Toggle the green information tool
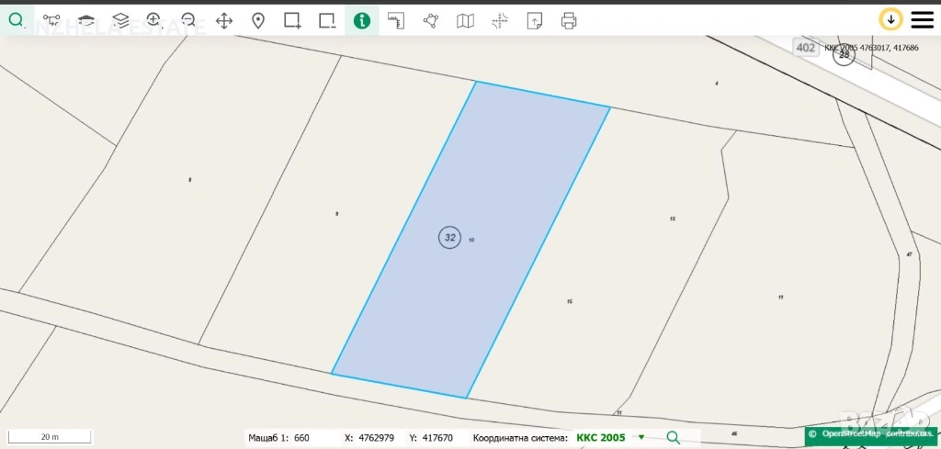Screen dimensions: 941x449 coord(362,20)
